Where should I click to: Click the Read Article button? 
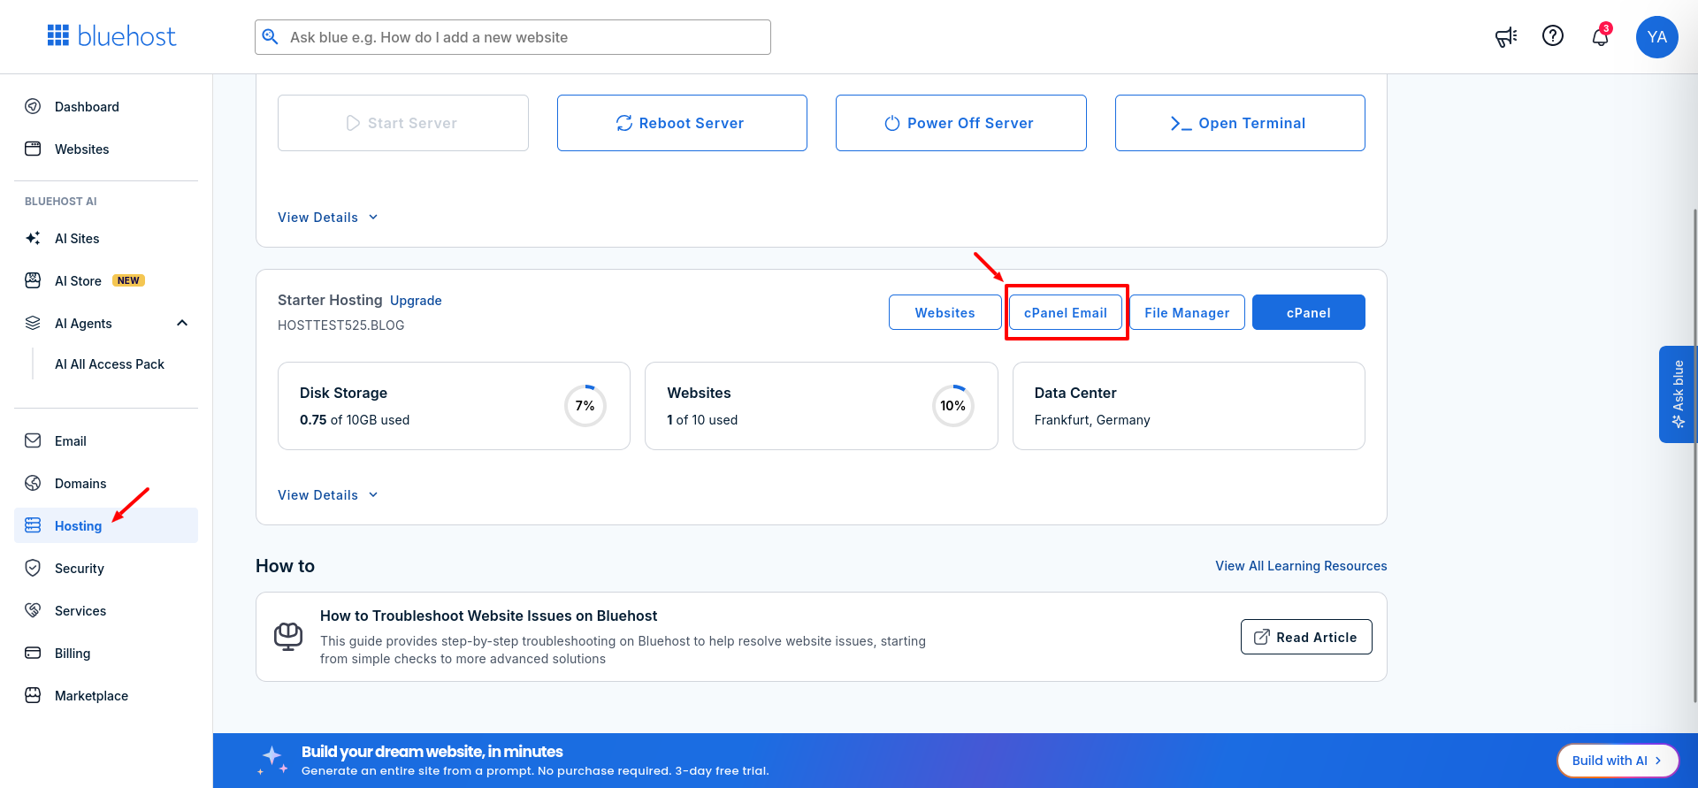tap(1306, 637)
